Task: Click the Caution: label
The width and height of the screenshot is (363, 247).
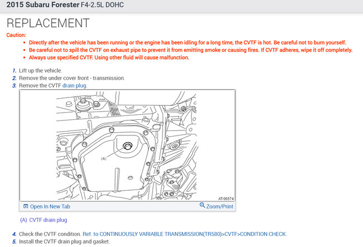Action: point(16,35)
